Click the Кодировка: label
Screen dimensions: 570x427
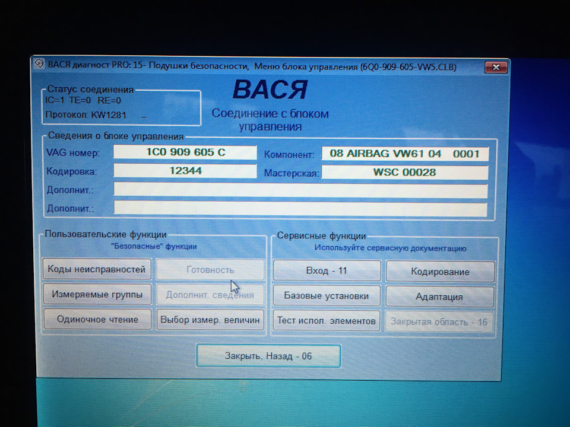click(72, 171)
